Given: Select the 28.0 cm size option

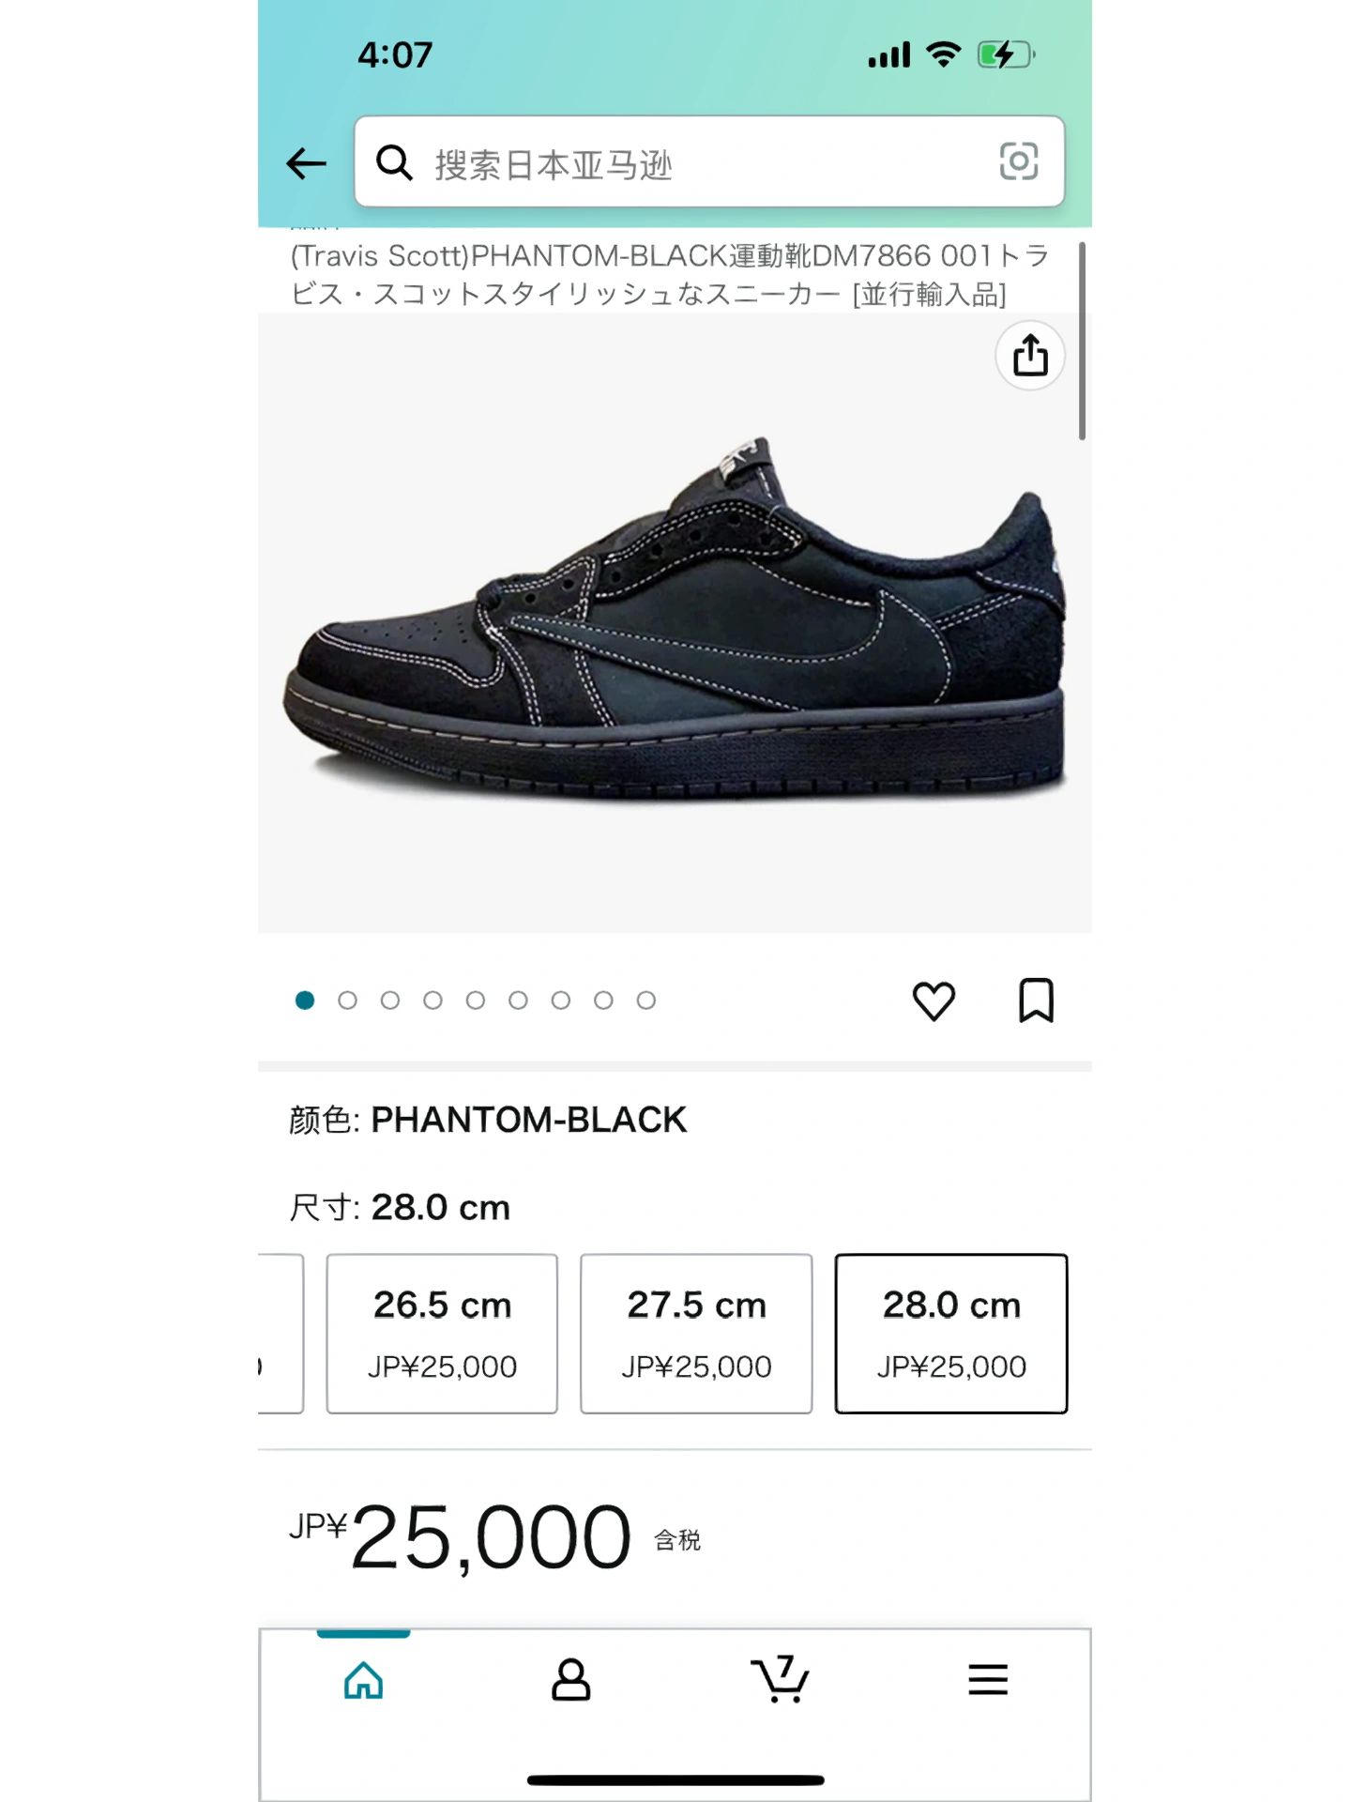Looking at the screenshot, I should [x=951, y=1333].
